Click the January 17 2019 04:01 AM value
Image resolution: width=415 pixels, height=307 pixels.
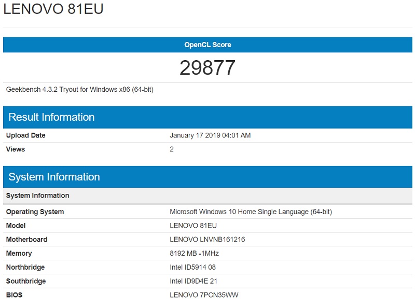click(210, 135)
